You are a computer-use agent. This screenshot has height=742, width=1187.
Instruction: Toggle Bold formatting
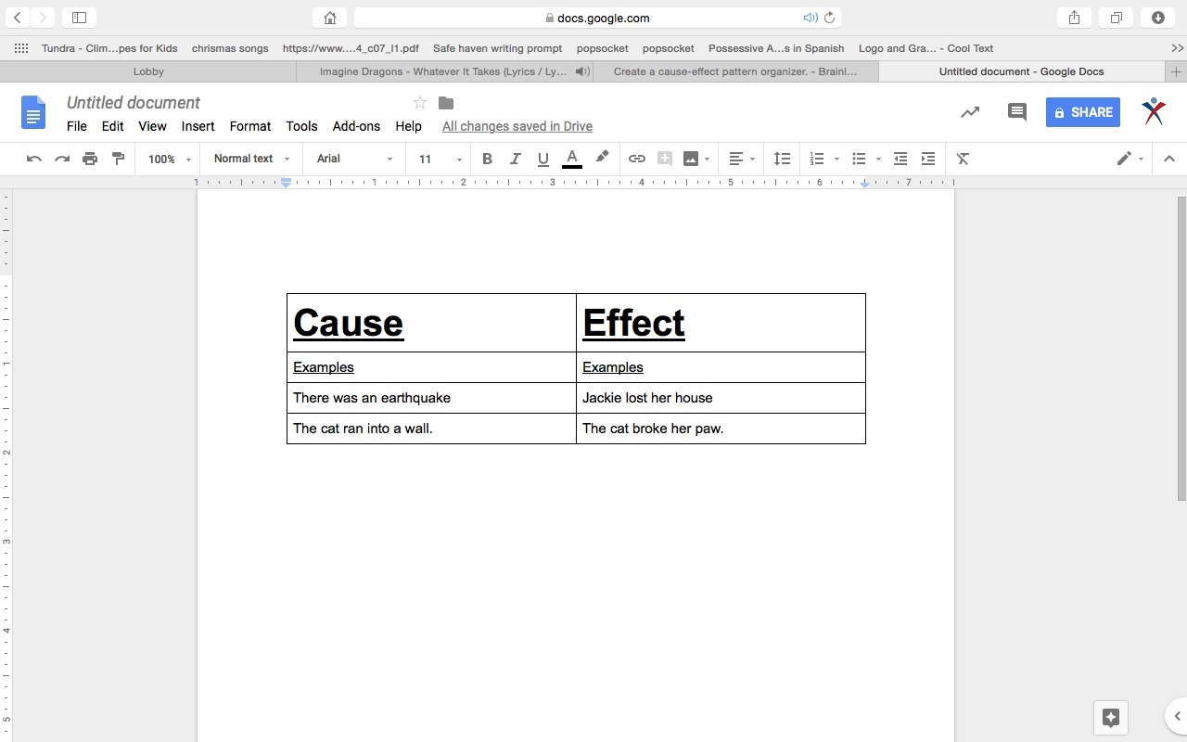[487, 159]
